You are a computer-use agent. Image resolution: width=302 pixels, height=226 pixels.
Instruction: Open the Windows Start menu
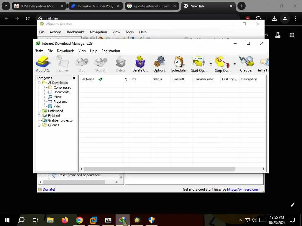(7, 220)
